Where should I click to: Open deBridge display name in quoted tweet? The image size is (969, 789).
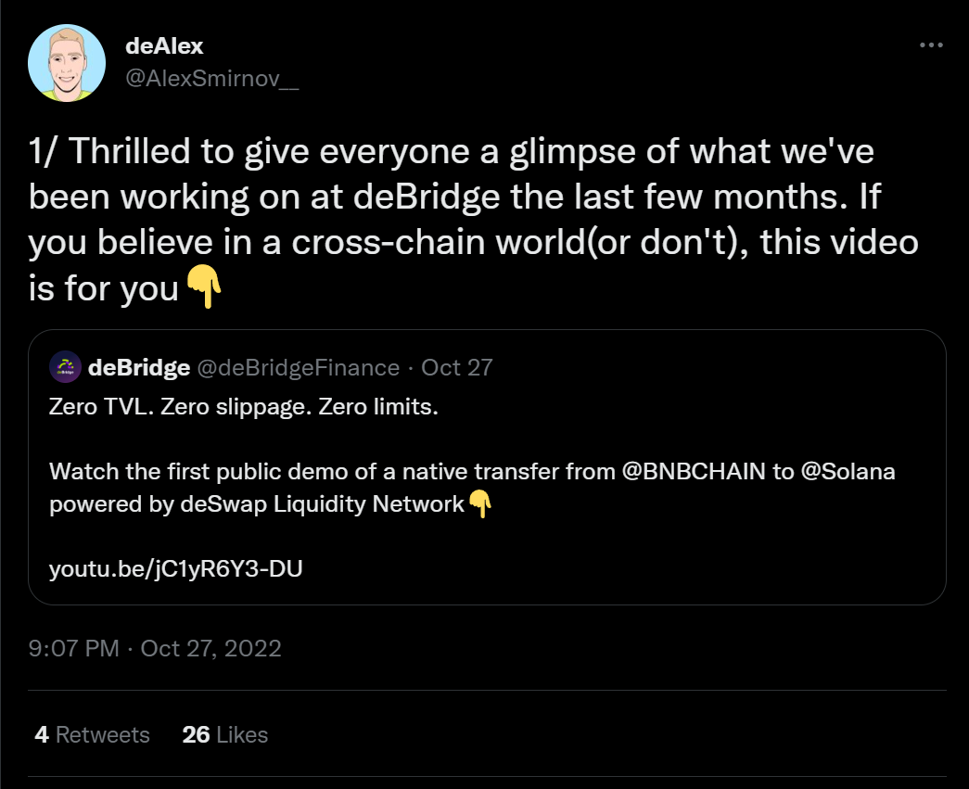[139, 367]
